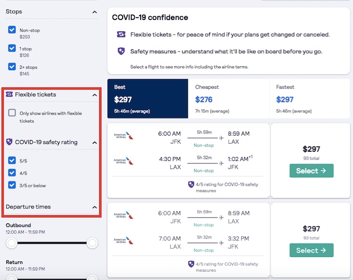Click the Outbound slider right handle

click(92, 243)
